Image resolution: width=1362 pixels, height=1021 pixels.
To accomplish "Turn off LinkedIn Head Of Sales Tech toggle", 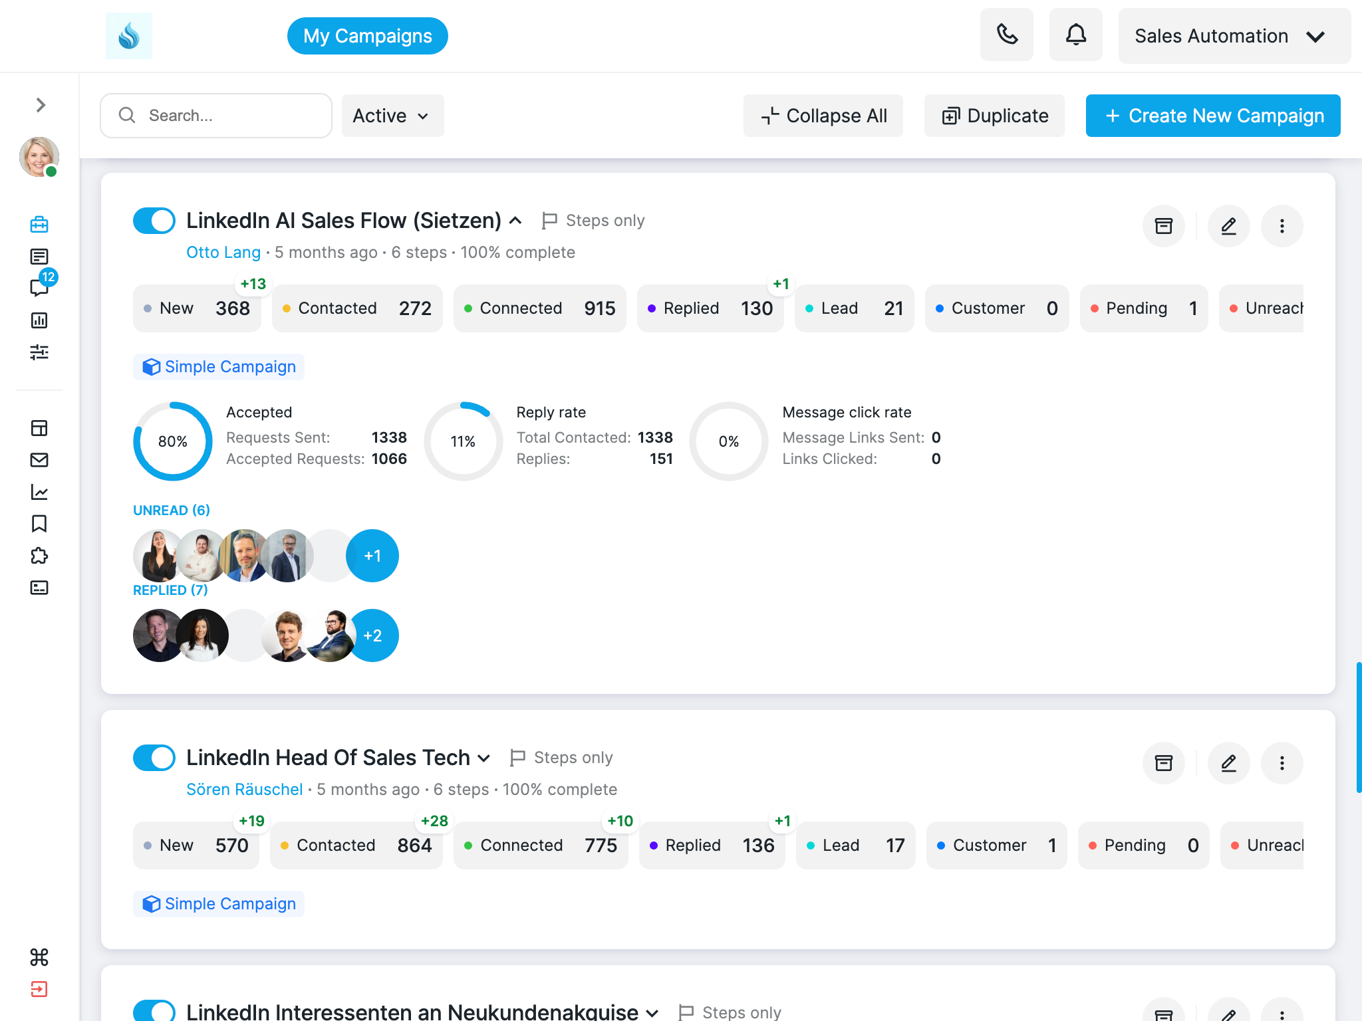I will coord(154,757).
